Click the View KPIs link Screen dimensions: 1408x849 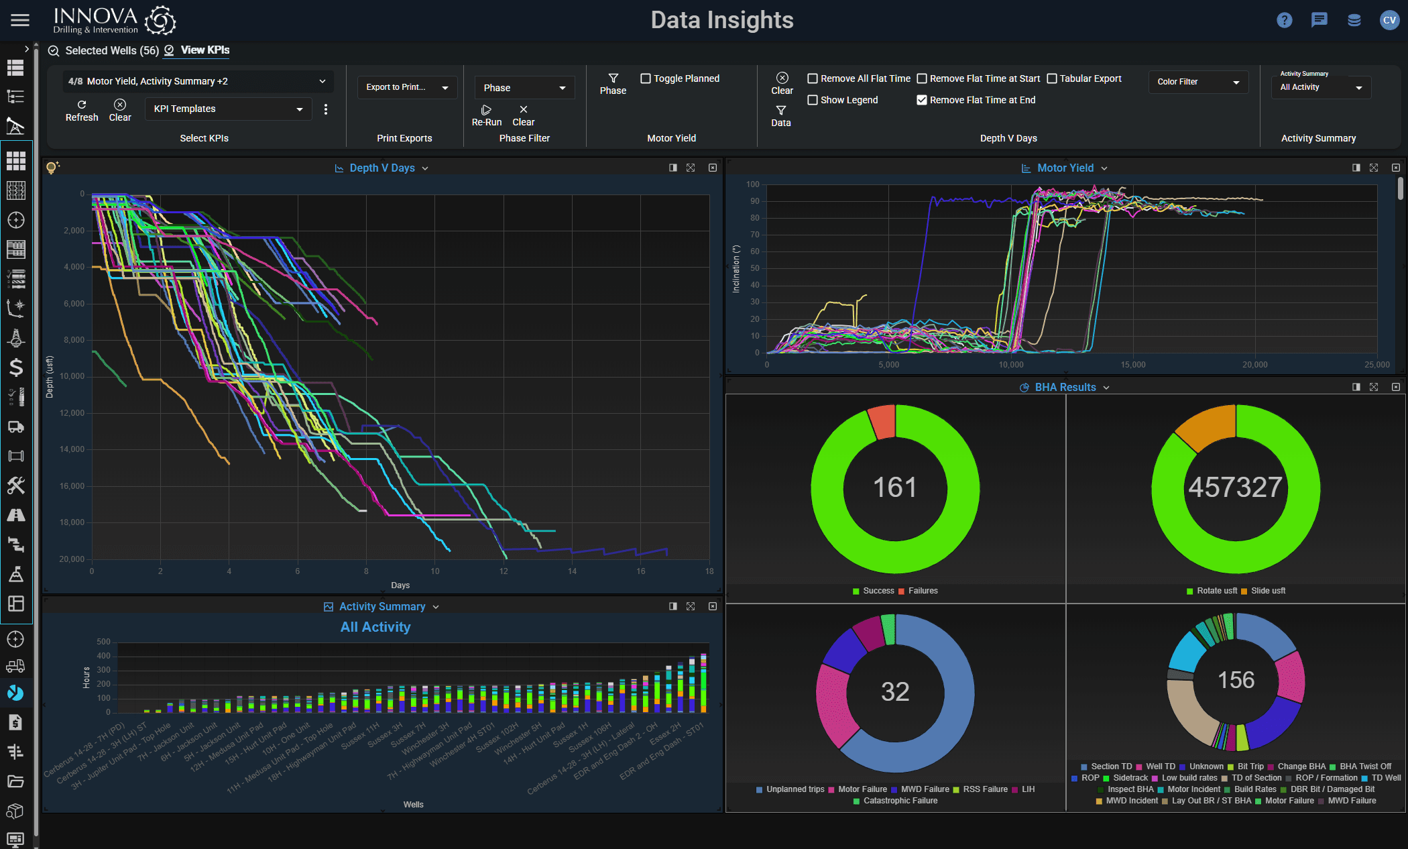pyautogui.click(x=204, y=50)
